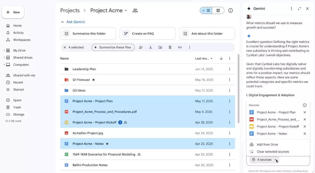Viewport: 315px width, 173px height.
Task: Open the Starred section
Action: (18, 90)
